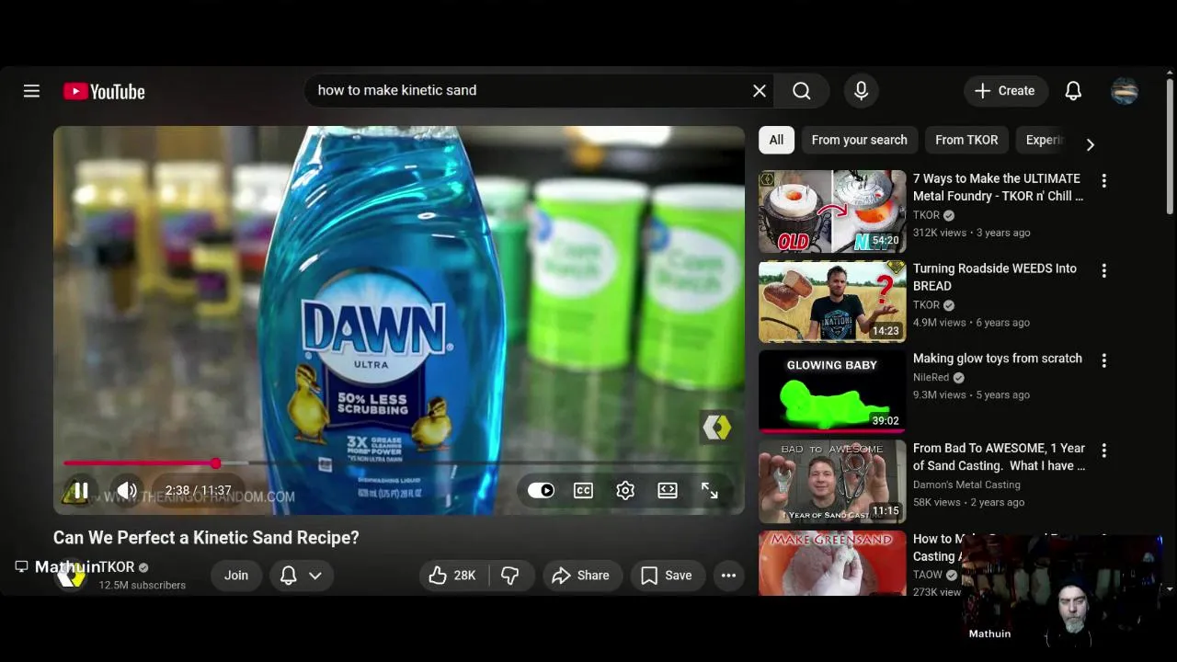Viewport: 1177px width, 662px height.
Task: Switch to theater mode
Action: 668,491
